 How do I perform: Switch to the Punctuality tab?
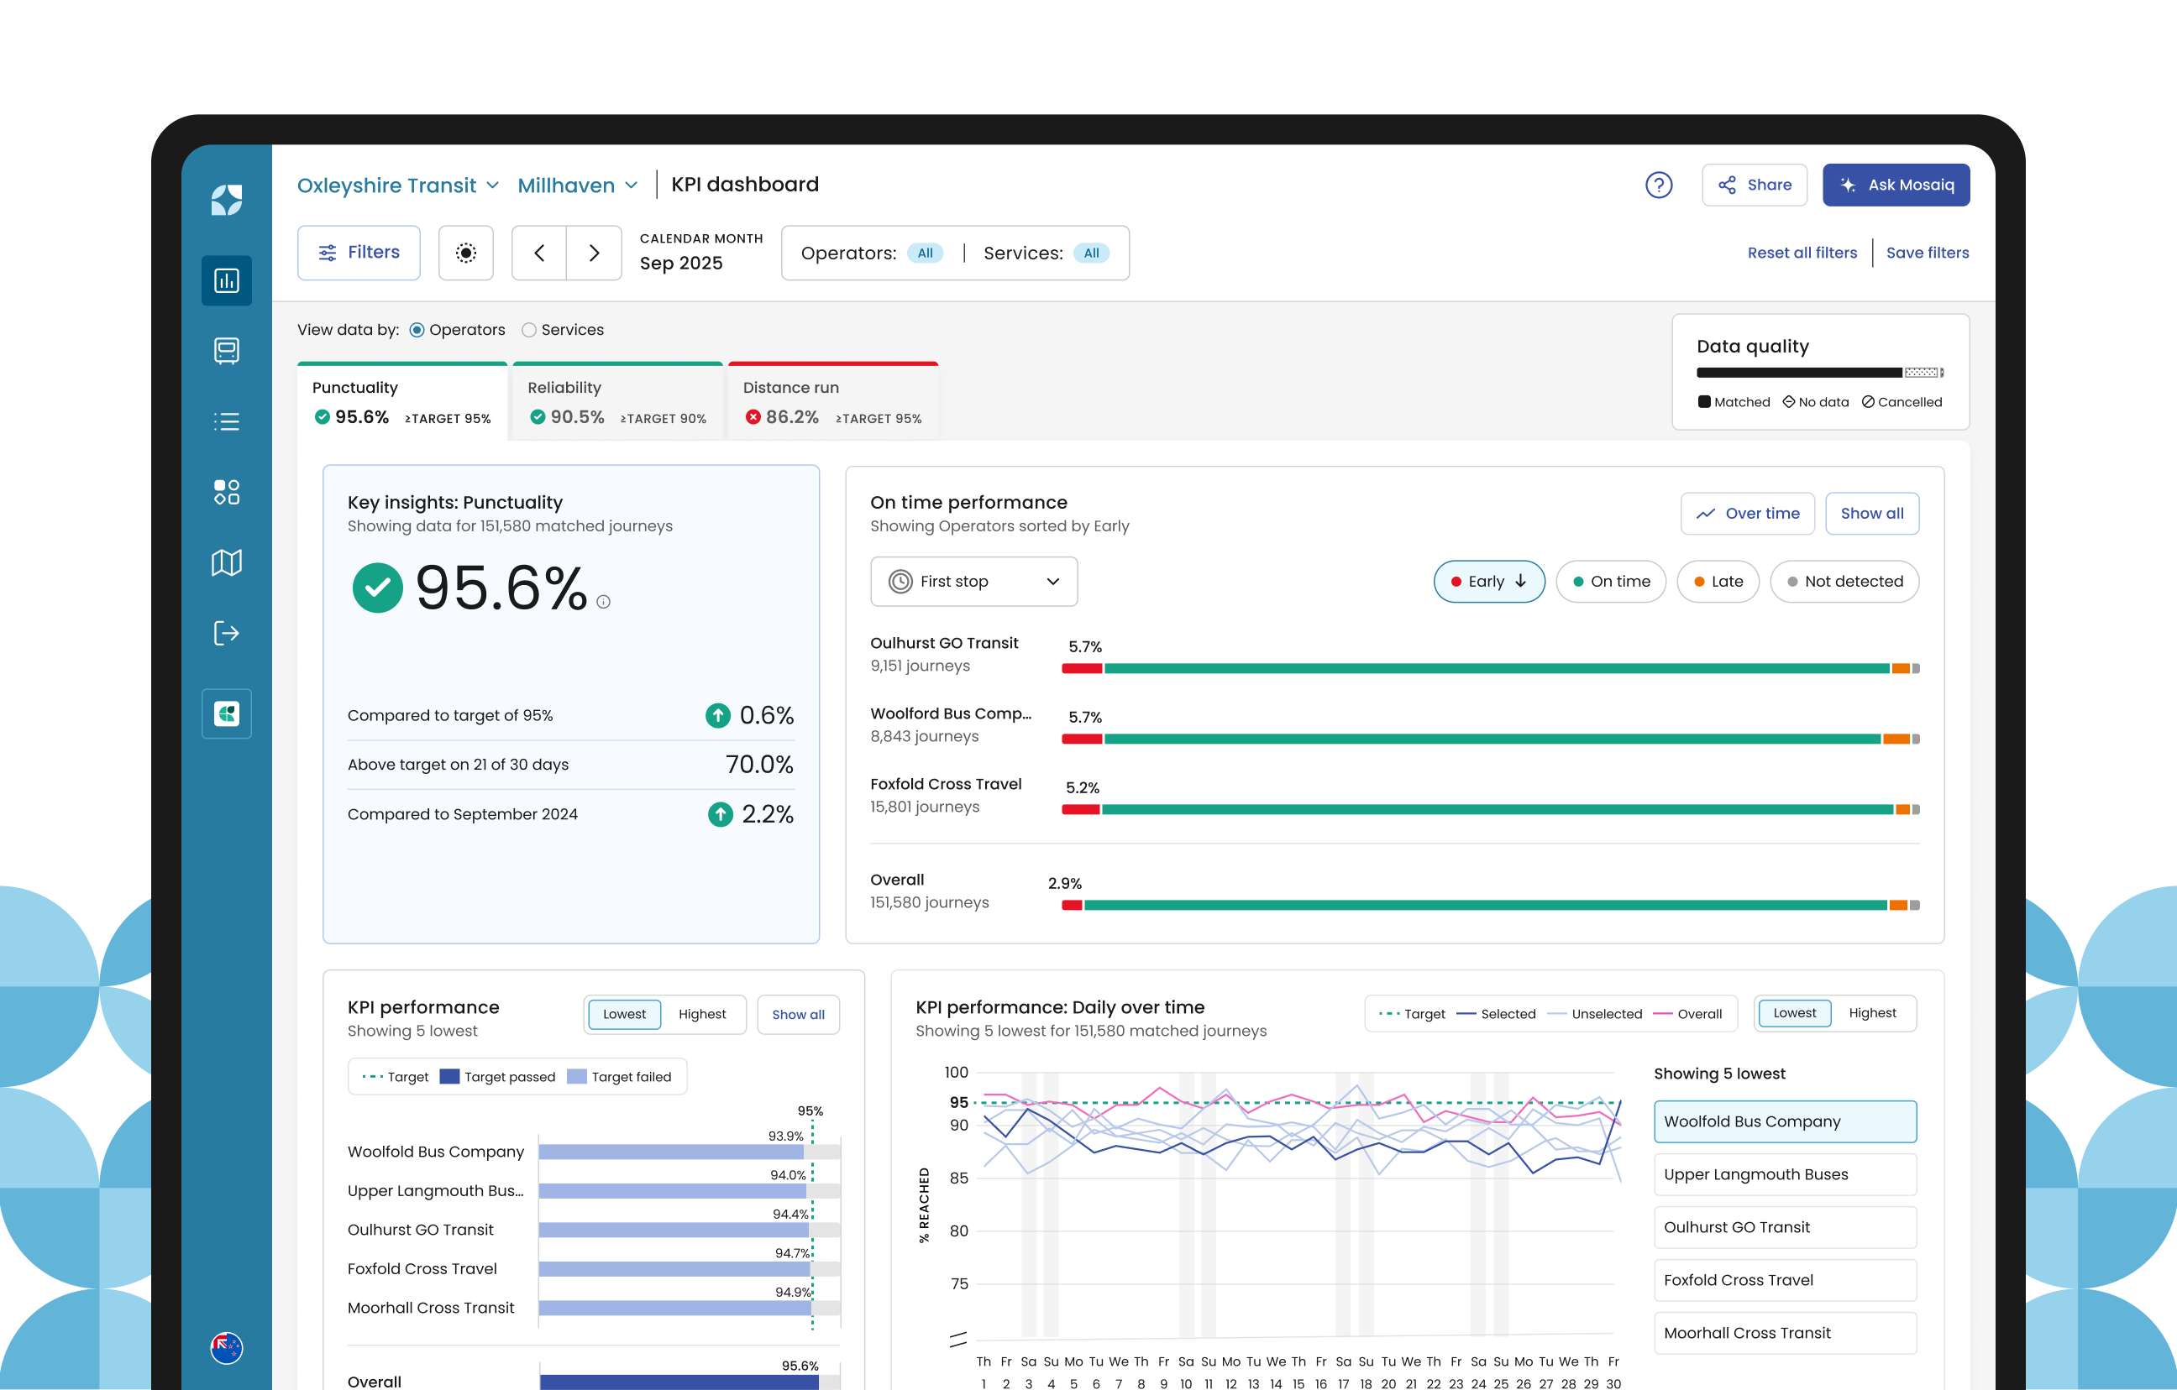[402, 402]
